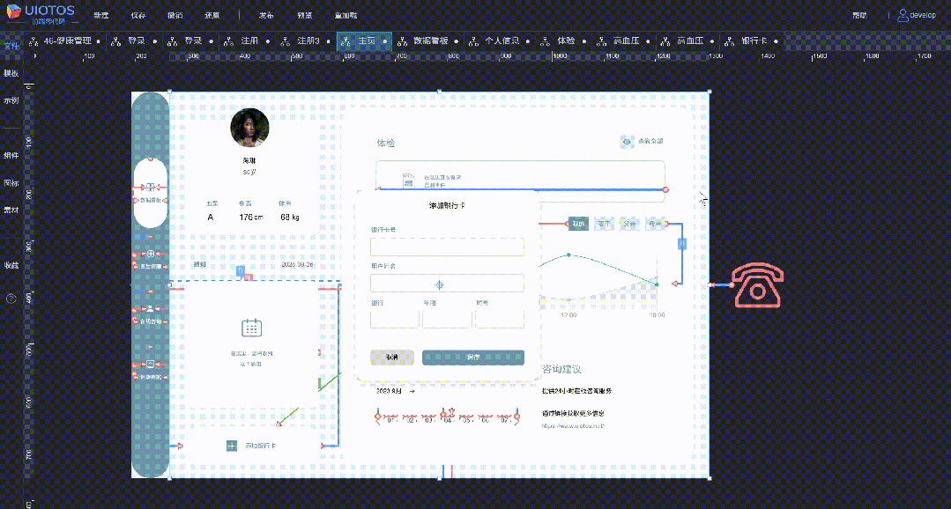Click 撤销 in the top toolbar
Image resolution: width=951 pixels, height=509 pixels.
pyautogui.click(x=175, y=15)
